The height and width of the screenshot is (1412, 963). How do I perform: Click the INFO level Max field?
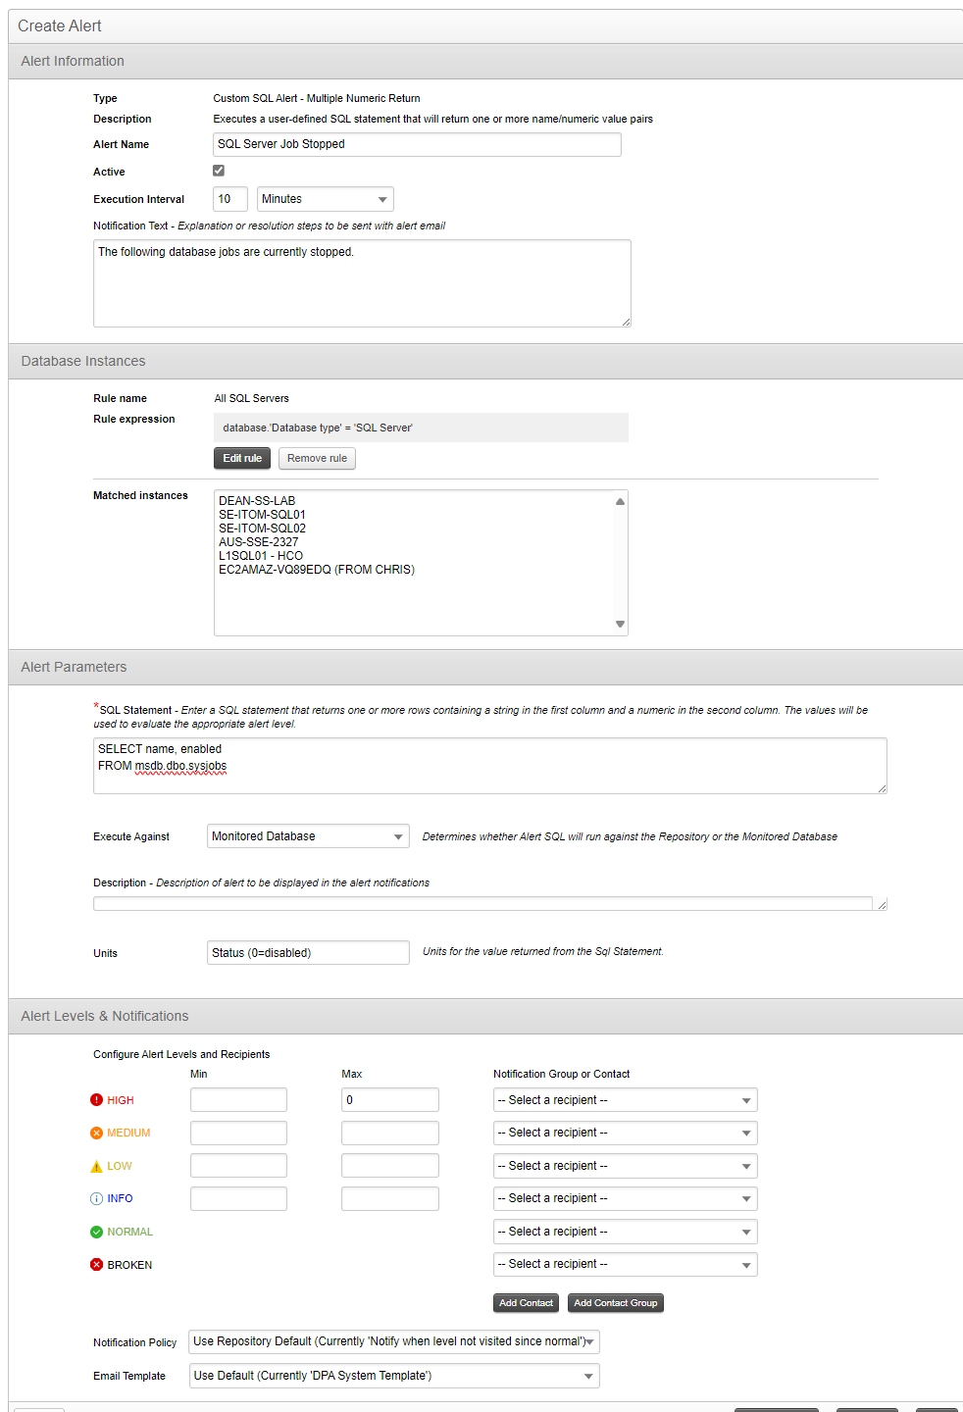pos(390,1198)
